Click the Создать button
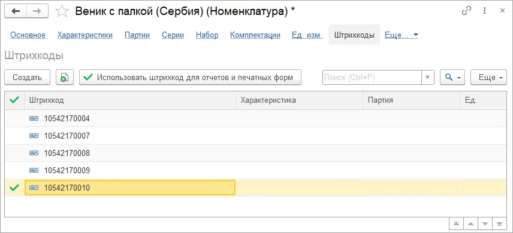Image resolution: width=513 pixels, height=233 pixels. [27, 77]
